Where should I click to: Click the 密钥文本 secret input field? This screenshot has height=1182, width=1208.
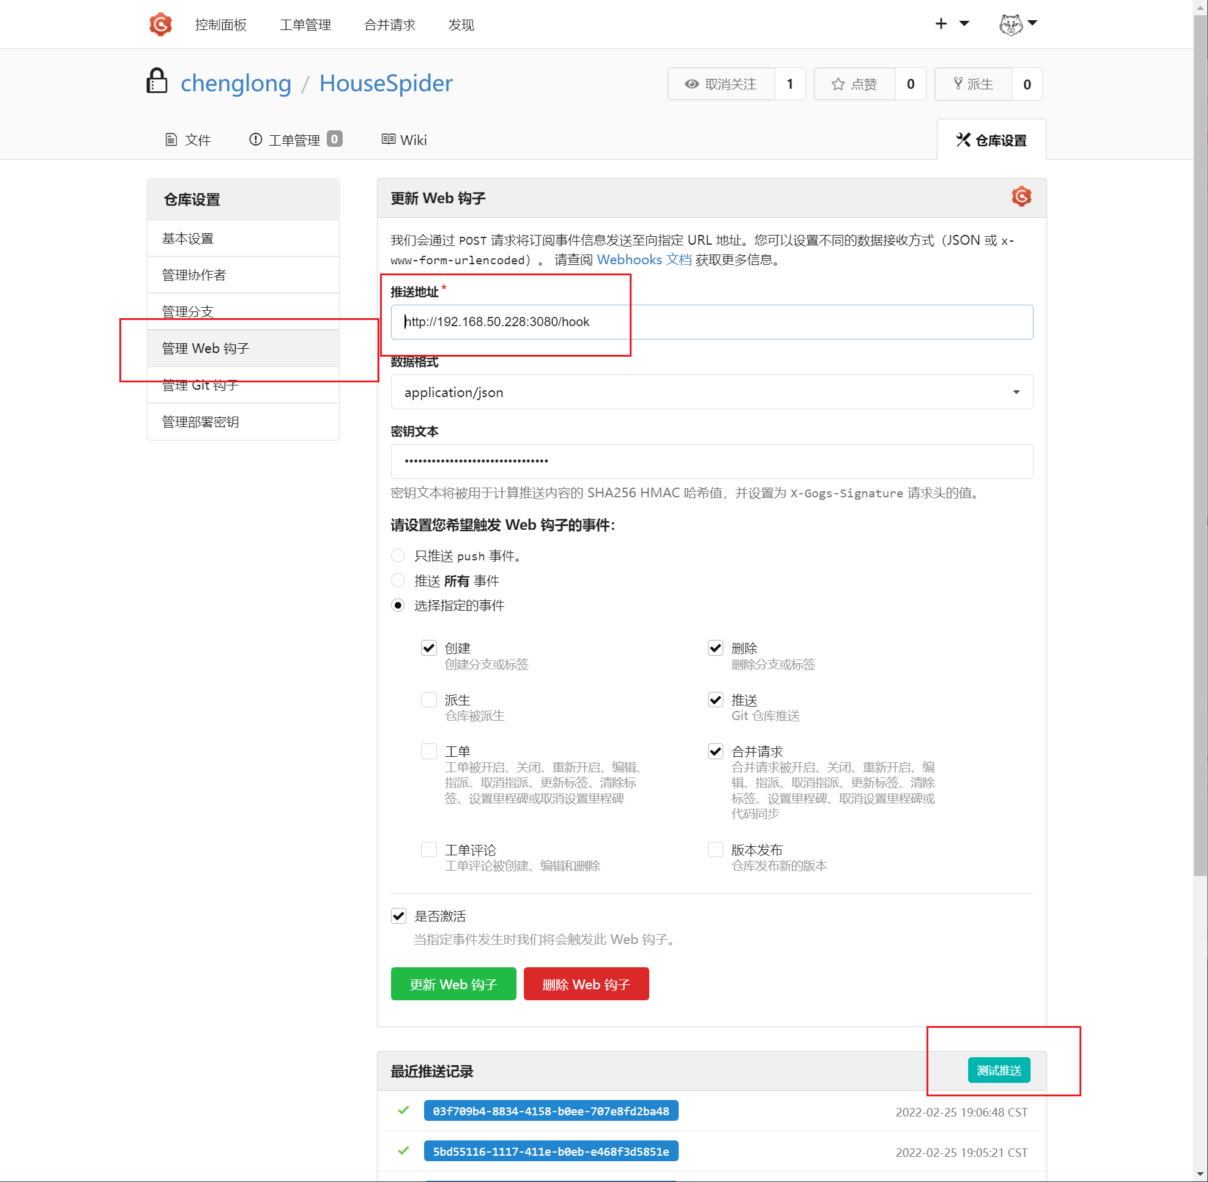712,461
